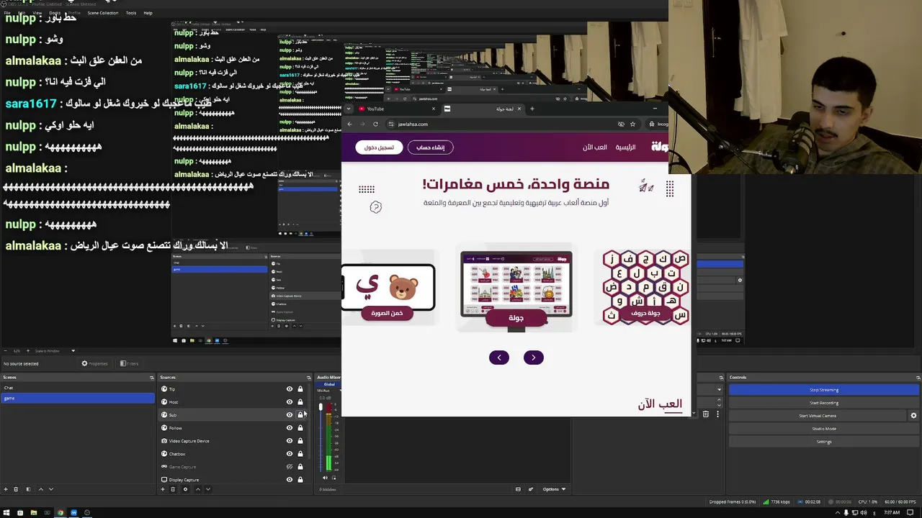The height and width of the screenshot is (518, 922).
Task: Enable Studio Mode
Action: (824, 429)
